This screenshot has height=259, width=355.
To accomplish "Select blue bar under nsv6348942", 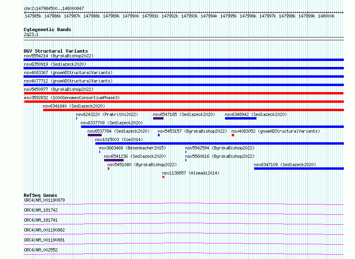I will (x=241, y=118).
